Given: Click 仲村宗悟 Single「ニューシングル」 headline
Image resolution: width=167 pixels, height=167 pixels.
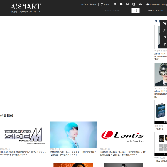Looking at the screenshot, I should coord(73,153).
